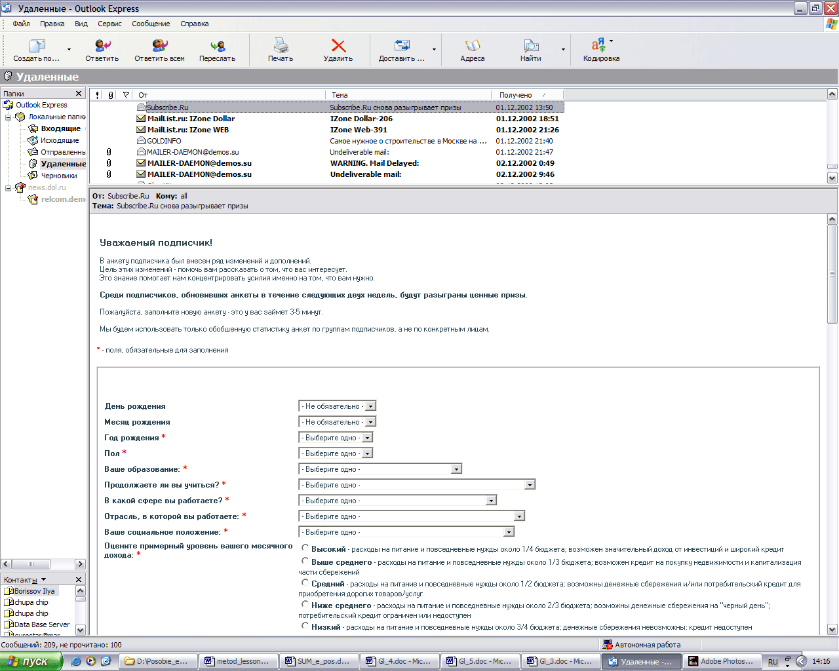Click the folder pane horizontal scrollbar thumb
The image size is (839, 671).
coord(31,564)
